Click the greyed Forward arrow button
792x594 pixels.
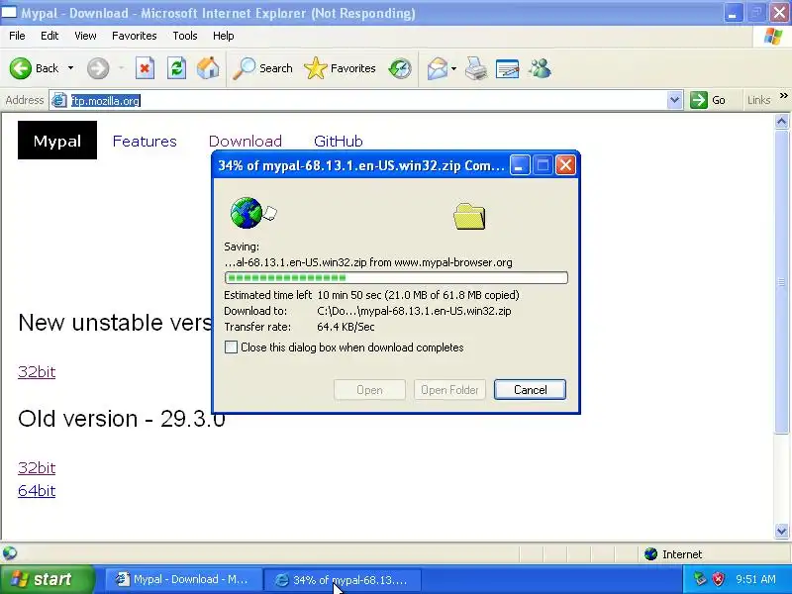(x=98, y=68)
